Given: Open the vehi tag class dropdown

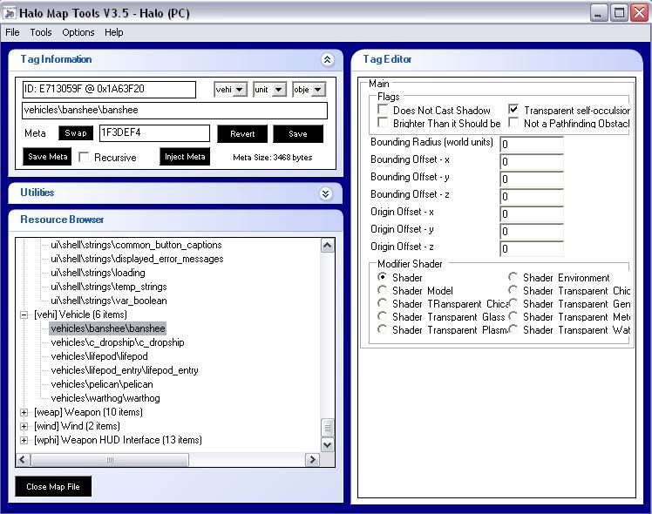Looking at the screenshot, I should click(x=240, y=90).
